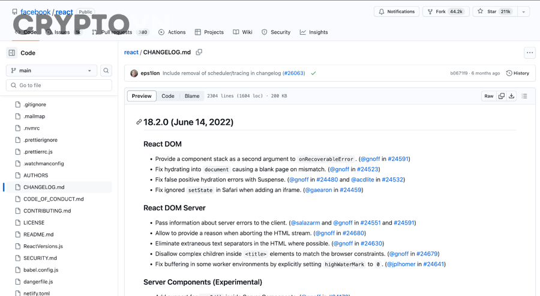Open the more file actions ellipsis menu
540x296 pixels.
point(530,53)
